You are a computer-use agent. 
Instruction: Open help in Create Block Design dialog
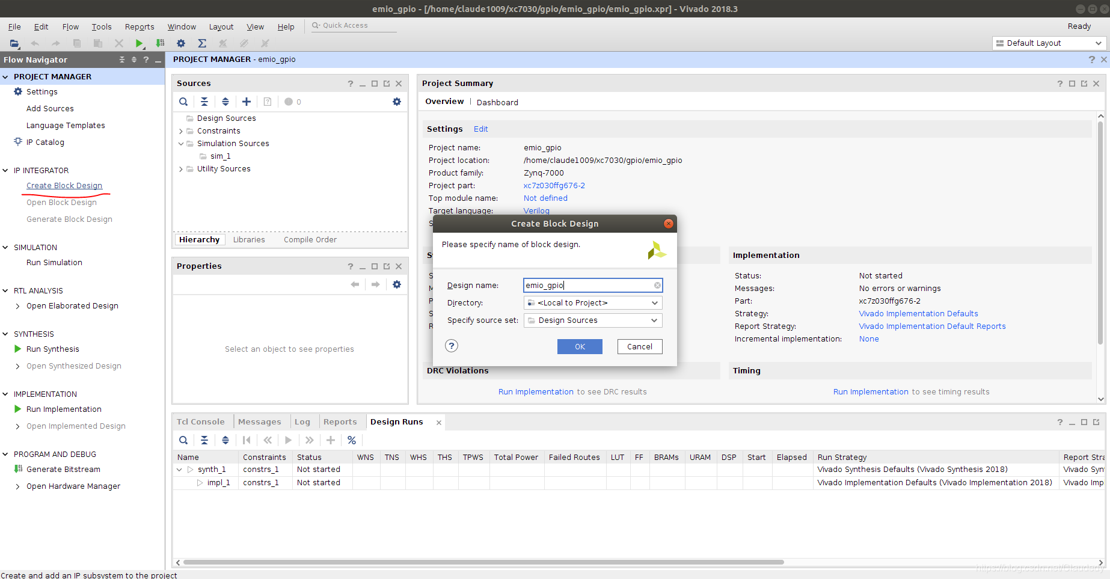tap(452, 346)
